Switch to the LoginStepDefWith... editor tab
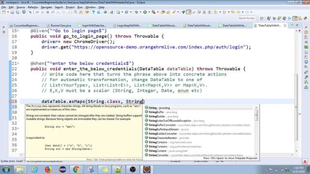 [127, 26]
